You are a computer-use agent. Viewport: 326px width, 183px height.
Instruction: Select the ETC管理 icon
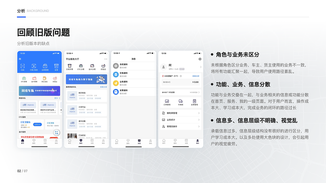(x=24, y=79)
